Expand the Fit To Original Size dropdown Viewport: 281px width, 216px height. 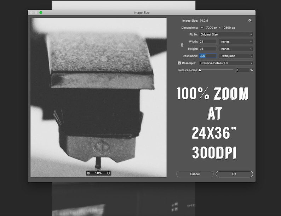(x=226, y=34)
